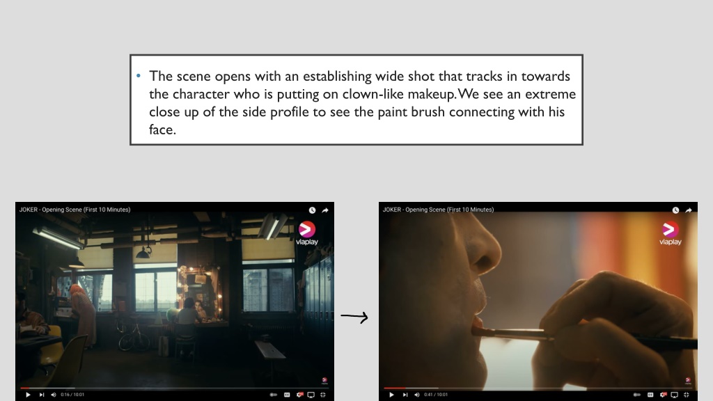Click the text box describing the scene
713x401 pixels.
tap(356, 100)
